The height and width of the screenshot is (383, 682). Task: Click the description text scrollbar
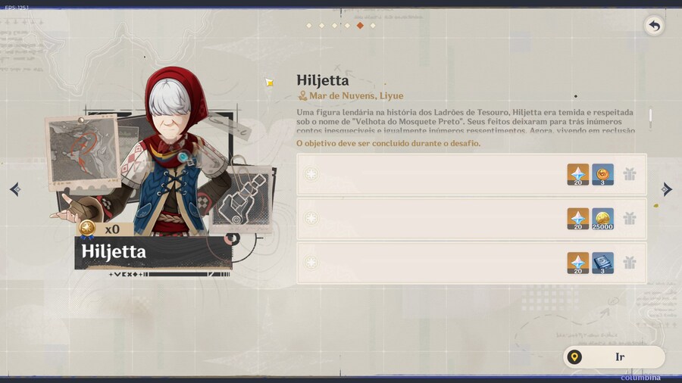coord(650,119)
